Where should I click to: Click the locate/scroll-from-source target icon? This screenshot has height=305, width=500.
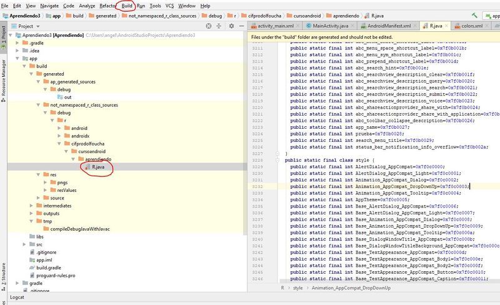209,26
